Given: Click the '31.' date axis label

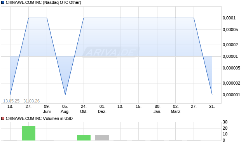Looking at the screenshot, I should point(212,106).
